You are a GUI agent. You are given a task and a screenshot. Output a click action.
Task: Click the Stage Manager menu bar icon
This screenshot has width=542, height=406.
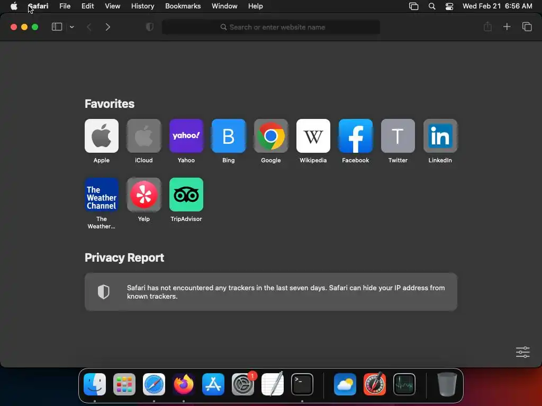tap(413, 6)
